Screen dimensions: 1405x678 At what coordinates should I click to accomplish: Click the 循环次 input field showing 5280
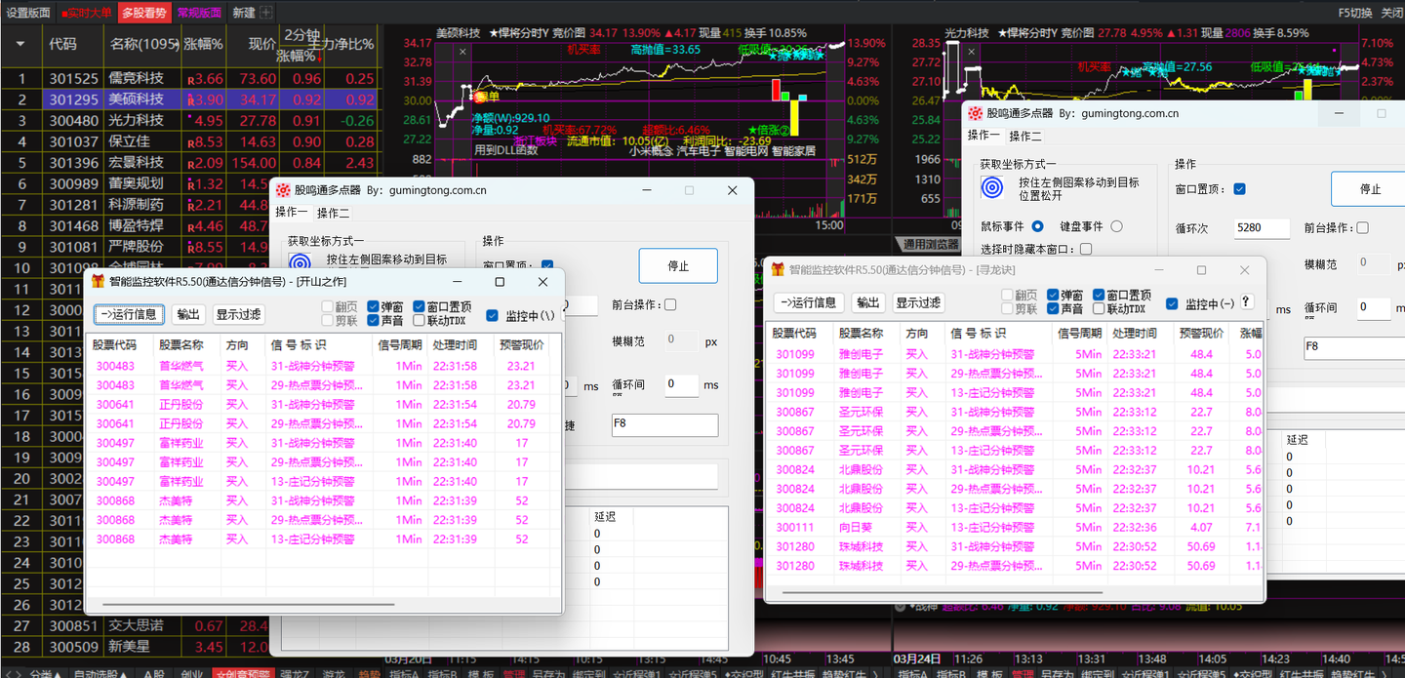1262,227
